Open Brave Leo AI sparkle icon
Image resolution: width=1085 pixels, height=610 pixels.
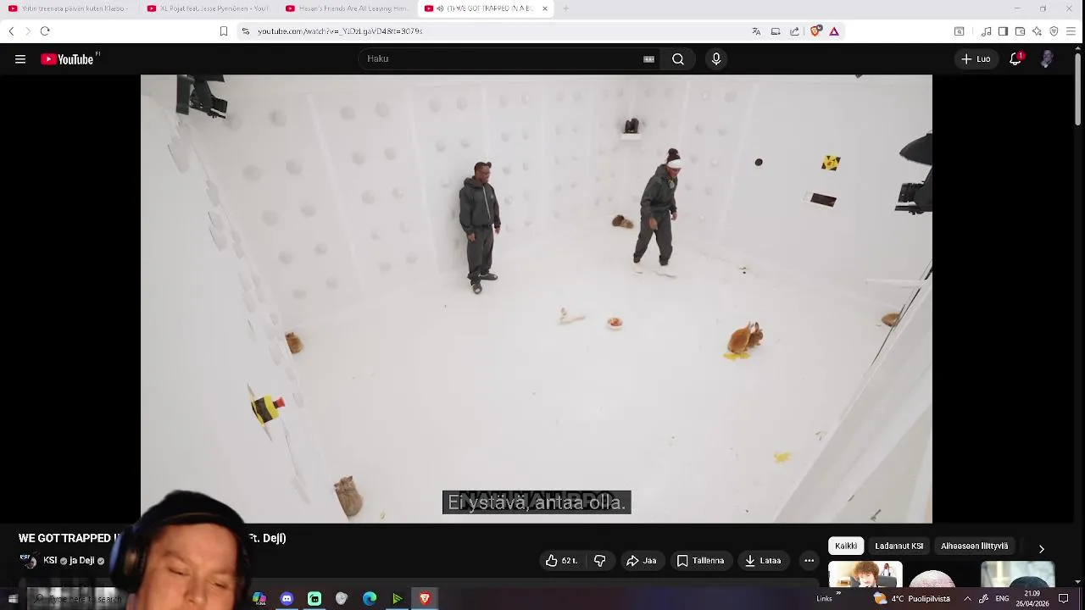1037,31
